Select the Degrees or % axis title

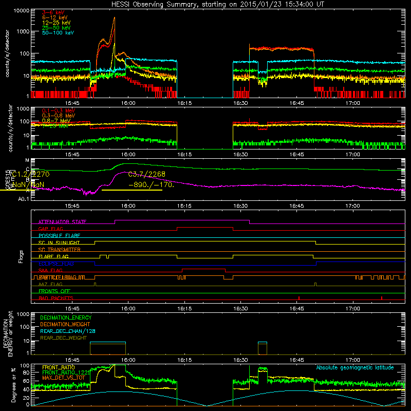pos(14,385)
